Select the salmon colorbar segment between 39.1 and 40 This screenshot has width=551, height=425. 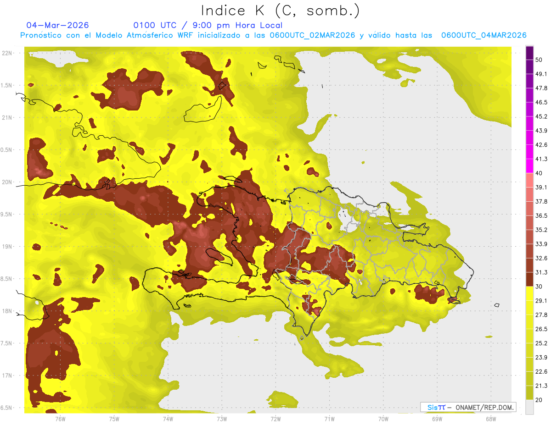click(529, 180)
